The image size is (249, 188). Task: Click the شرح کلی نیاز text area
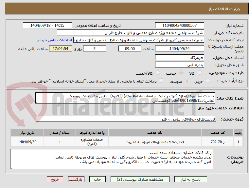125,98
